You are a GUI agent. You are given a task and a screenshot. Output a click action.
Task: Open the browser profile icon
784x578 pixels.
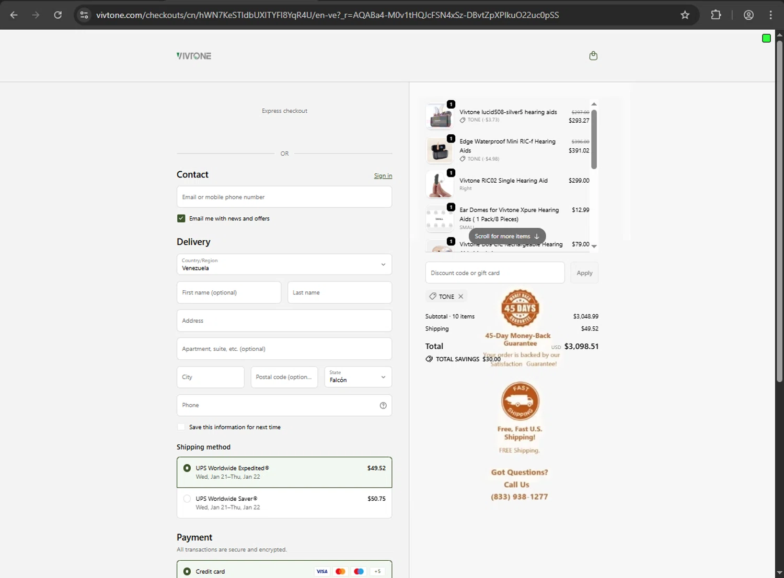(748, 15)
